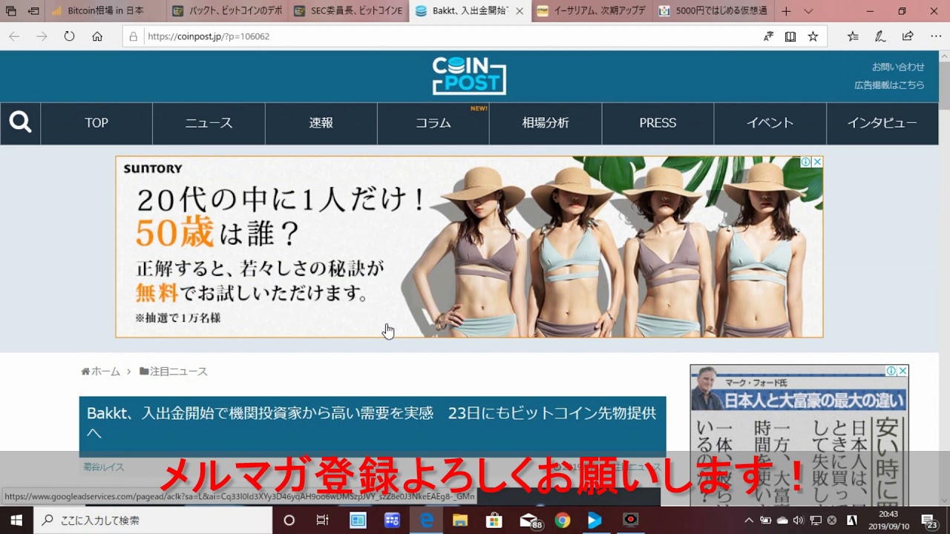Open a new browser tab
Screen dimensions: 950x534
tap(786, 11)
